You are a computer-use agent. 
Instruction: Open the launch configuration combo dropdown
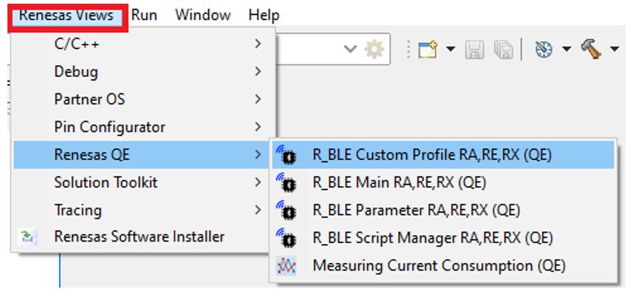[351, 50]
